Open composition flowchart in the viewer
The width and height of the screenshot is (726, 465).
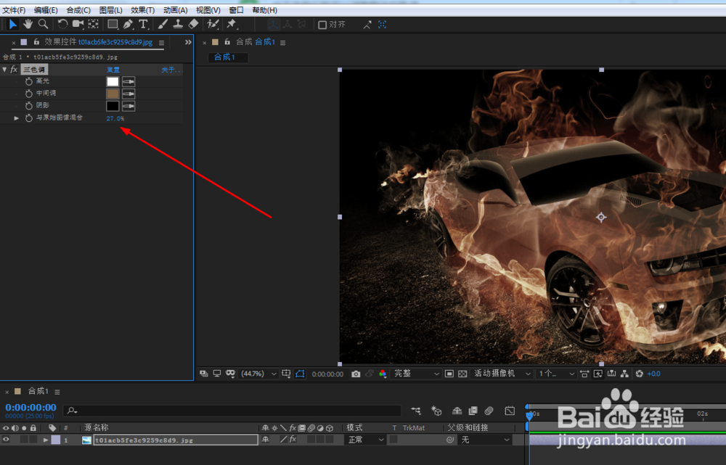coord(625,374)
